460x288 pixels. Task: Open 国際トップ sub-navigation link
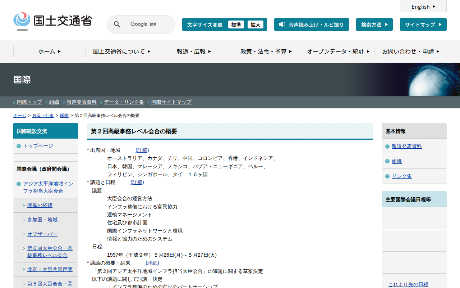click(29, 102)
